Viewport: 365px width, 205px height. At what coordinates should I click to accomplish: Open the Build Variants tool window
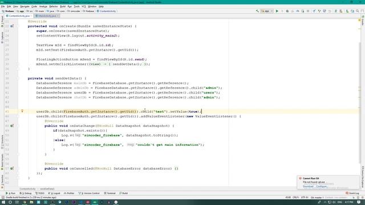[x=2, y=162]
